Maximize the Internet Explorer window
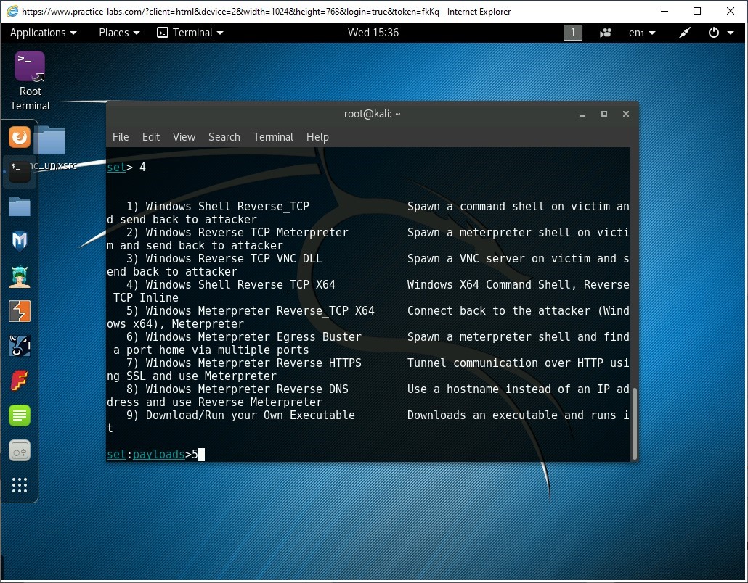748x583 pixels. coord(697,11)
